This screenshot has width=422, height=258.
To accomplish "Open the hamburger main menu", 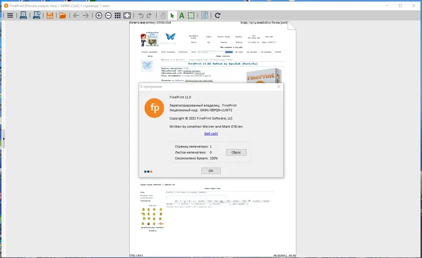I will coord(10,16).
